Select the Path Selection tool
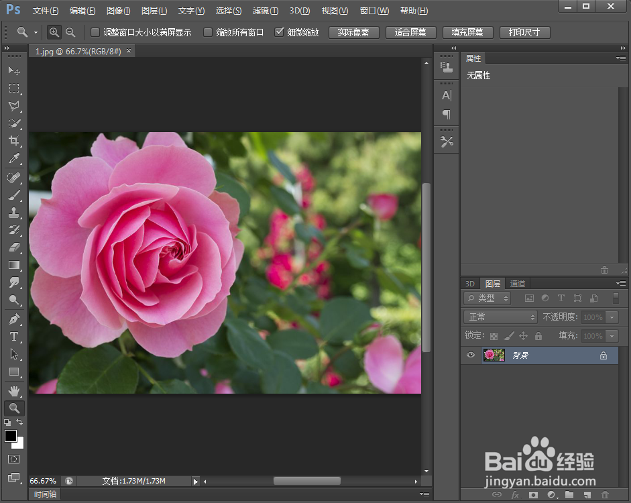The width and height of the screenshot is (631, 503). [14, 354]
